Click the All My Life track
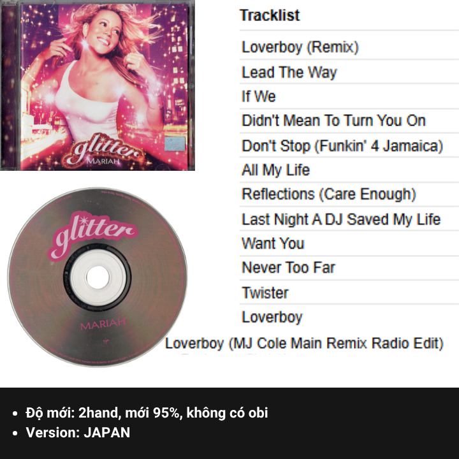The width and height of the screenshot is (459, 459). [x=275, y=170]
